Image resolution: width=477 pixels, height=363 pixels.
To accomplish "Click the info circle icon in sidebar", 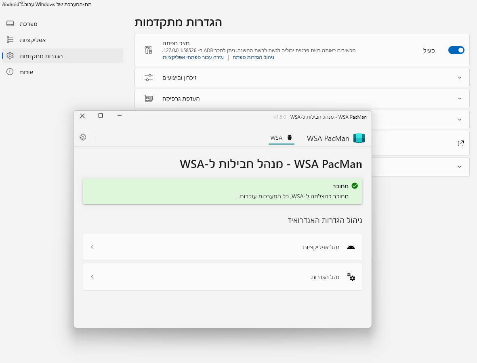I will [10, 72].
